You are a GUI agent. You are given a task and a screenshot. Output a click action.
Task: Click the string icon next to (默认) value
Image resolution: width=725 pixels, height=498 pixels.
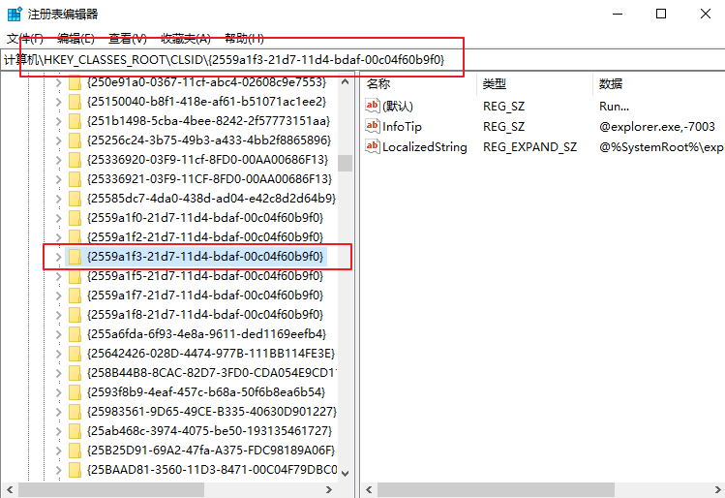pos(373,106)
